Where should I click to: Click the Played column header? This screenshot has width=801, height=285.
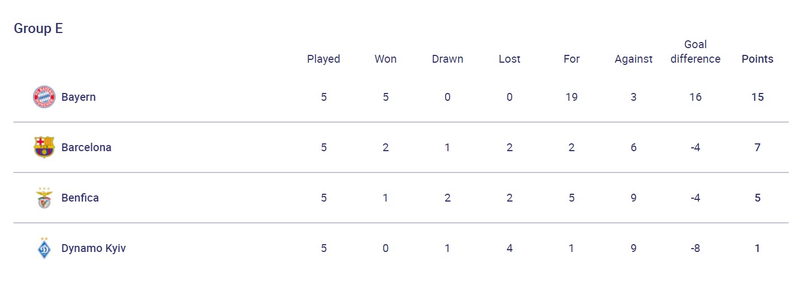[x=323, y=59]
